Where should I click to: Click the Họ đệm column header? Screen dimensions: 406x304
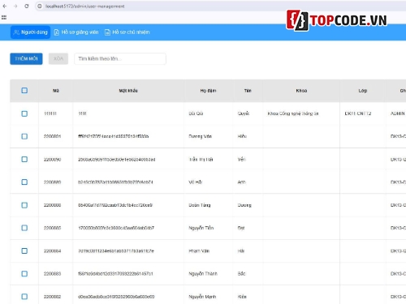pos(208,91)
